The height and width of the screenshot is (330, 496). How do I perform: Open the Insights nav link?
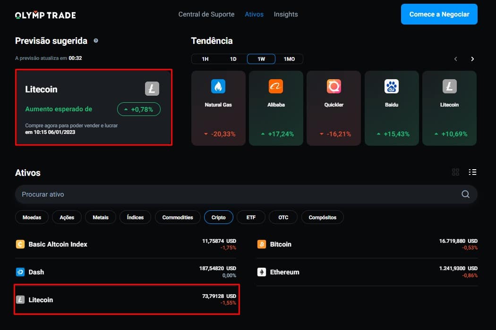[286, 14]
